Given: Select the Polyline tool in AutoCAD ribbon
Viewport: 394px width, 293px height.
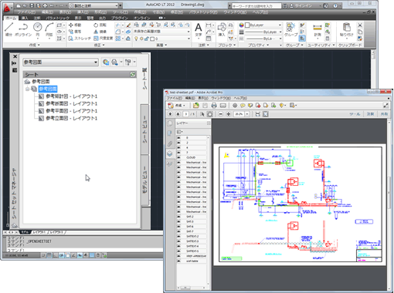Looking at the screenshot, I should [23, 29].
